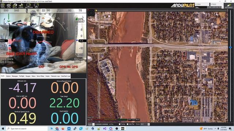Open Firefox from the taskbar
This screenshot has height=131, width=234.
tap(63, 128)
